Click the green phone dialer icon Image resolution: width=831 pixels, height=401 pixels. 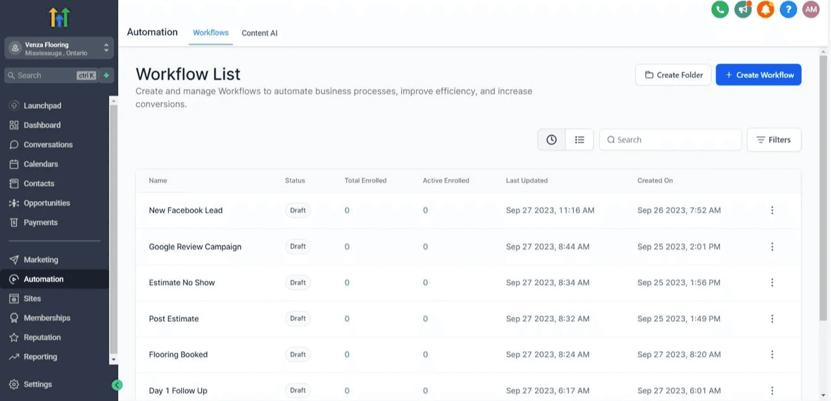coord(720,10)
